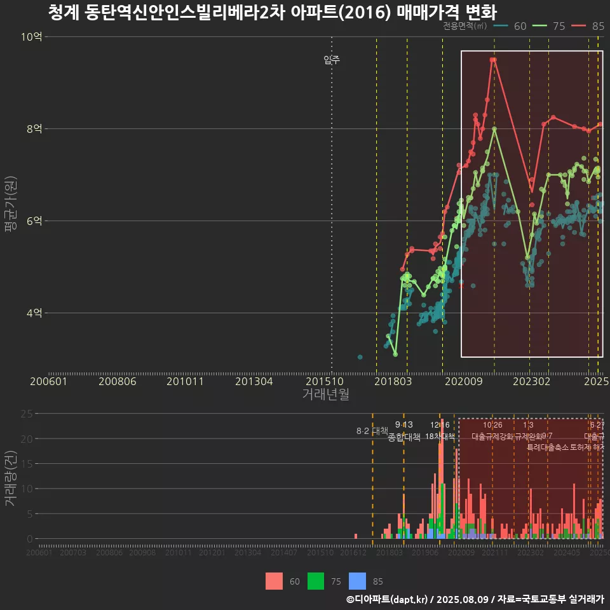The width and height of the screenshot is (610, 610).
Task: Click the '특례대출축소' policy marker label
Action: (x=547, y=447)
